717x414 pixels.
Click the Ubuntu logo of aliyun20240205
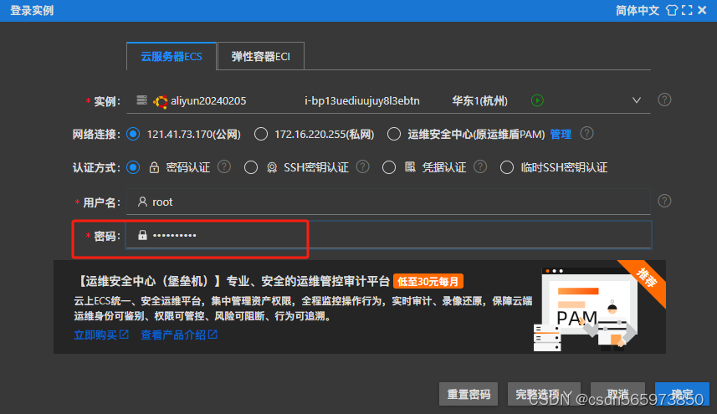tap(160, 101)
